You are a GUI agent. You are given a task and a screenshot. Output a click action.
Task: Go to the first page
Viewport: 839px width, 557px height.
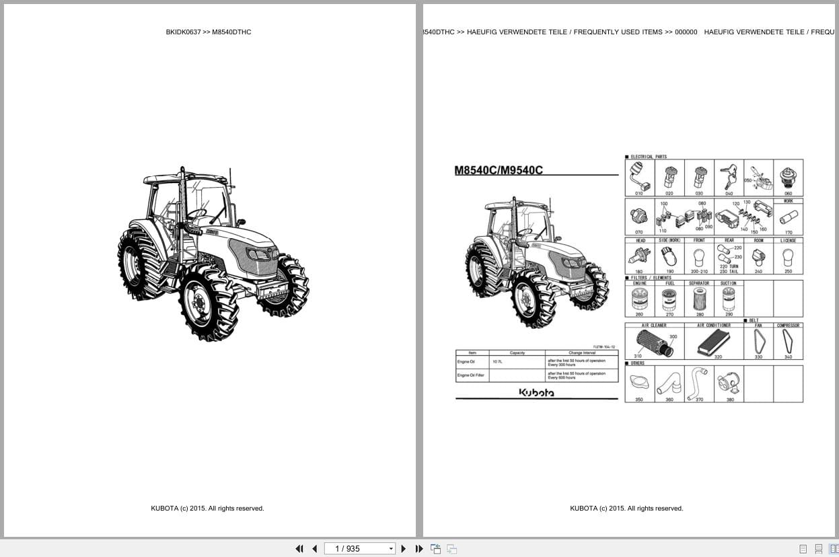point(299,549)
